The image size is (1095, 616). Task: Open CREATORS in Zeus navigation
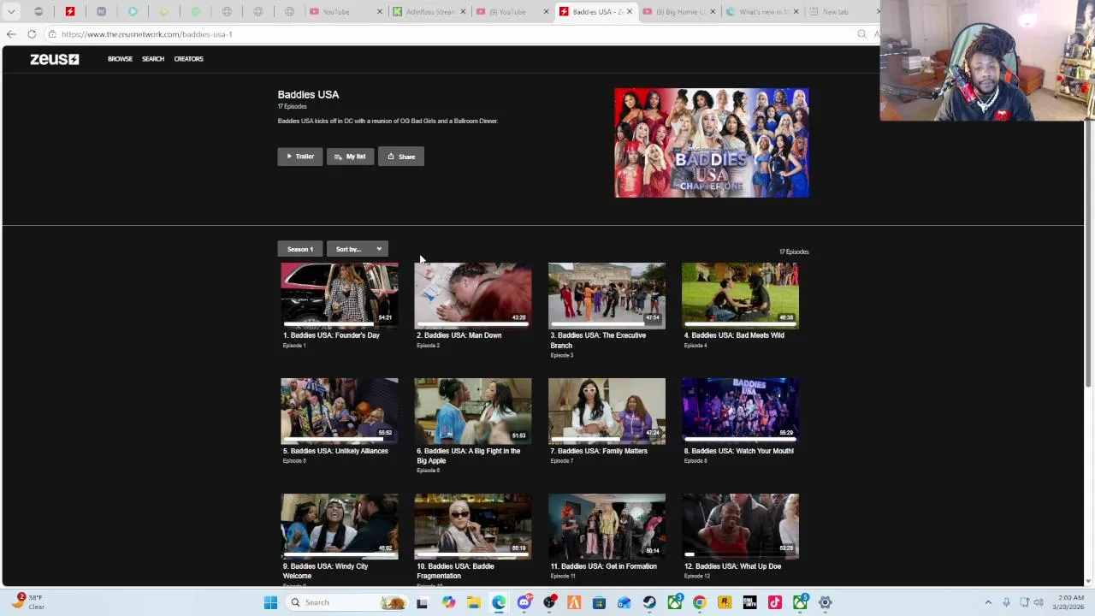click(188, 59)
